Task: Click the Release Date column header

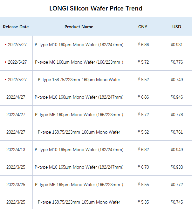Action: [16, 27]
